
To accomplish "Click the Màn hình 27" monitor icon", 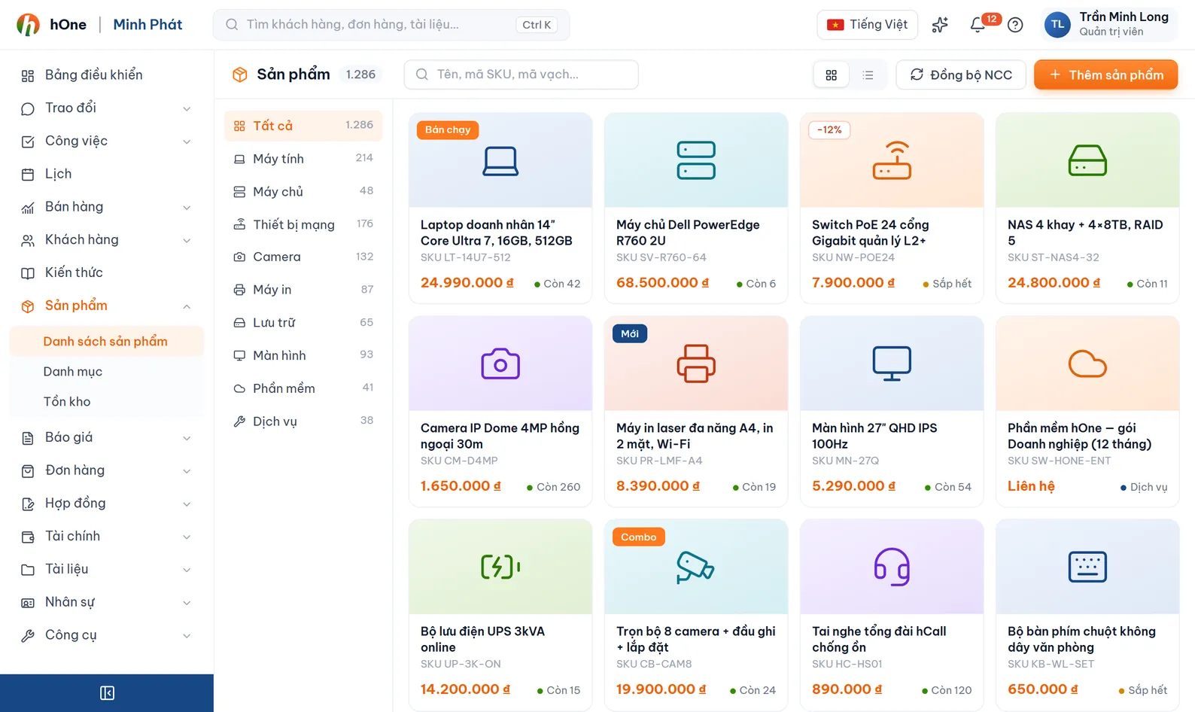I will (x=892, y=364).
